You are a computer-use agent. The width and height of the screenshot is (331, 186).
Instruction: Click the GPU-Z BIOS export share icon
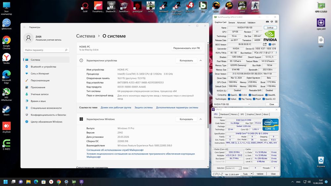pyautogui.click(x=265, y=44)
